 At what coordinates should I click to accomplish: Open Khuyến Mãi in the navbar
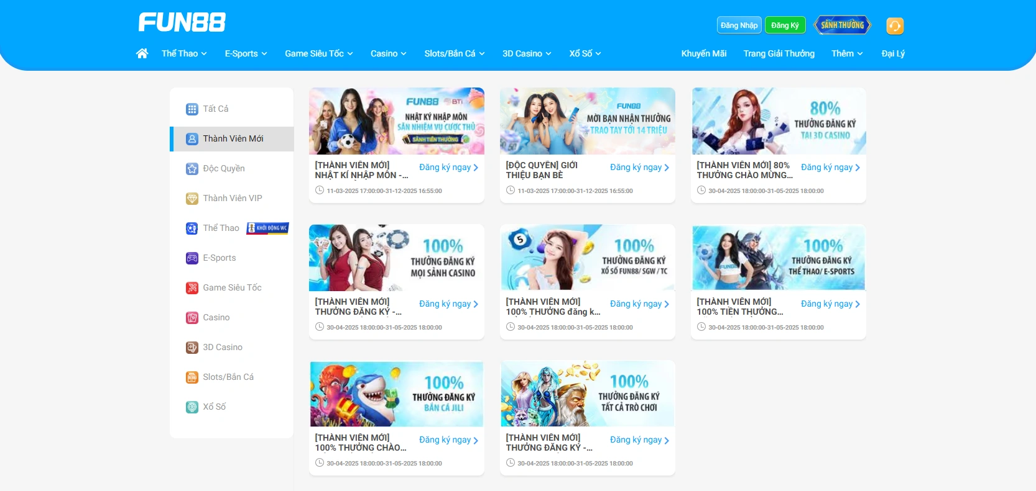[x=704, y=53]
